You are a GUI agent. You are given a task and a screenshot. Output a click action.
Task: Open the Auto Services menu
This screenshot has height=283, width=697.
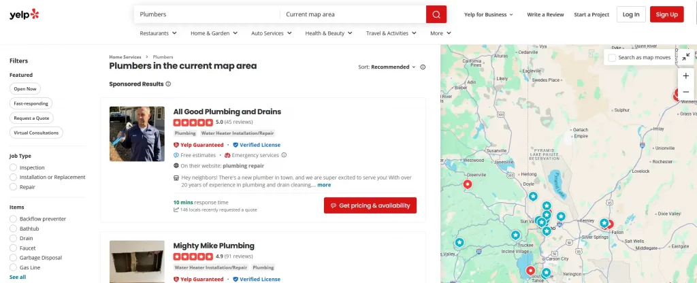273,33
